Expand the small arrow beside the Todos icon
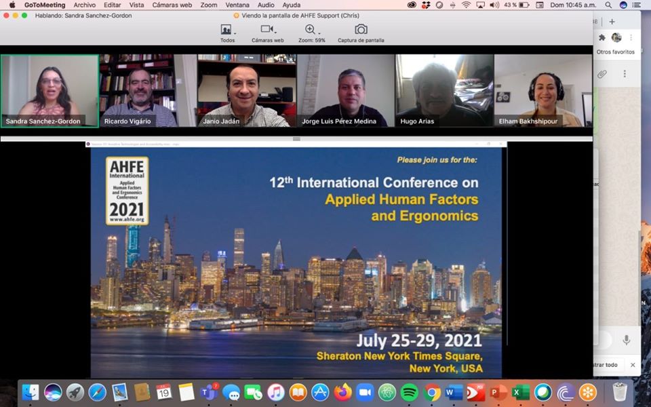 [x=235, y=33]
